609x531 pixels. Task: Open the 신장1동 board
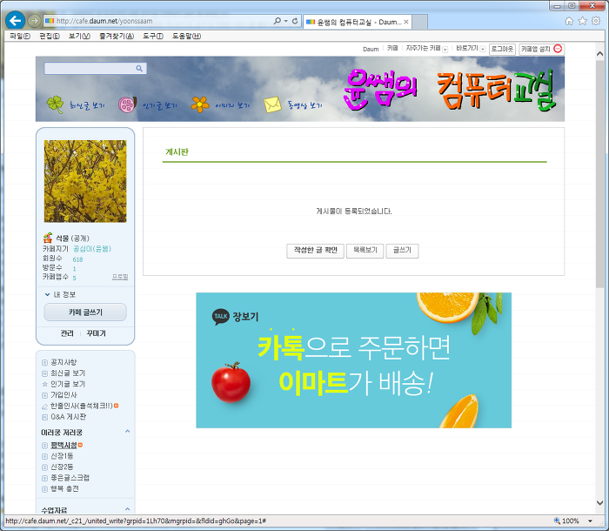click(x=62, y=455)
